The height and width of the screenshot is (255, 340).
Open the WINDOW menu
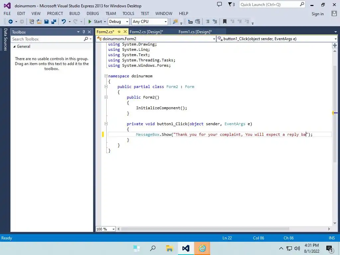(164, 13)
